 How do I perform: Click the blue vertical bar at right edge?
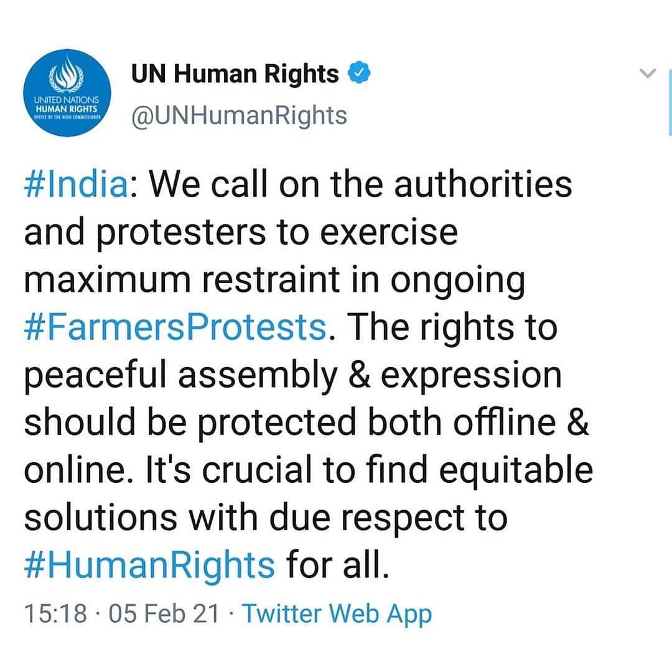tap(670, 102)
